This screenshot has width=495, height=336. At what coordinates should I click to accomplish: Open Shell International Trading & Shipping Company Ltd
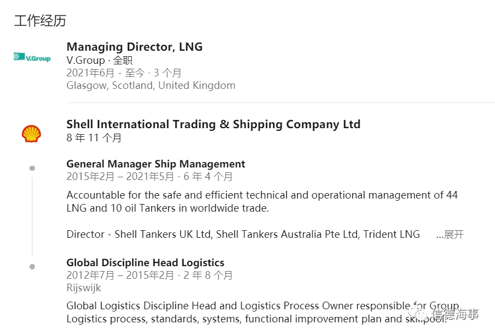pyautogui.click(x=214, y=124)
